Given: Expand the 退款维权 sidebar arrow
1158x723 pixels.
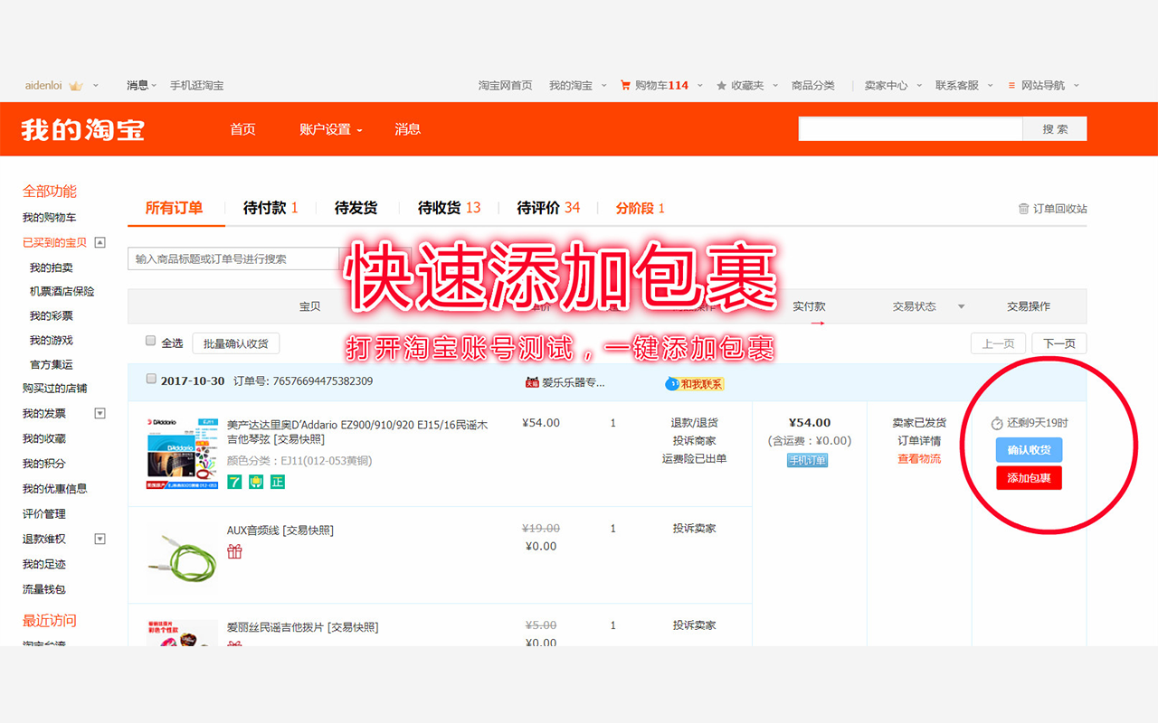Looking at the screenshot, I should point(100,539).
